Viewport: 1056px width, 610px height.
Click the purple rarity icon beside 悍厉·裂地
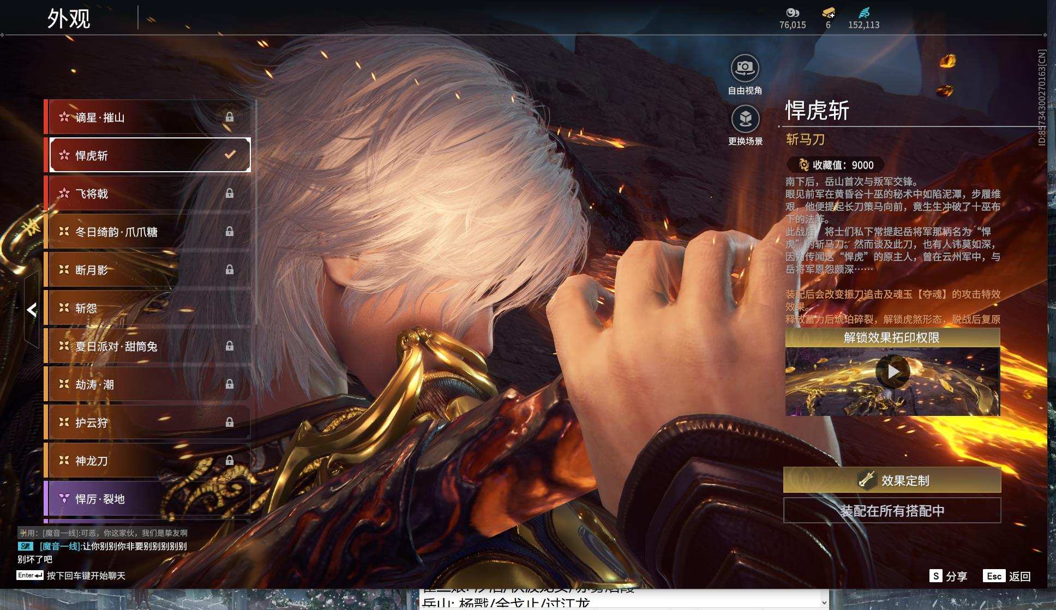(x=64, y=498)
